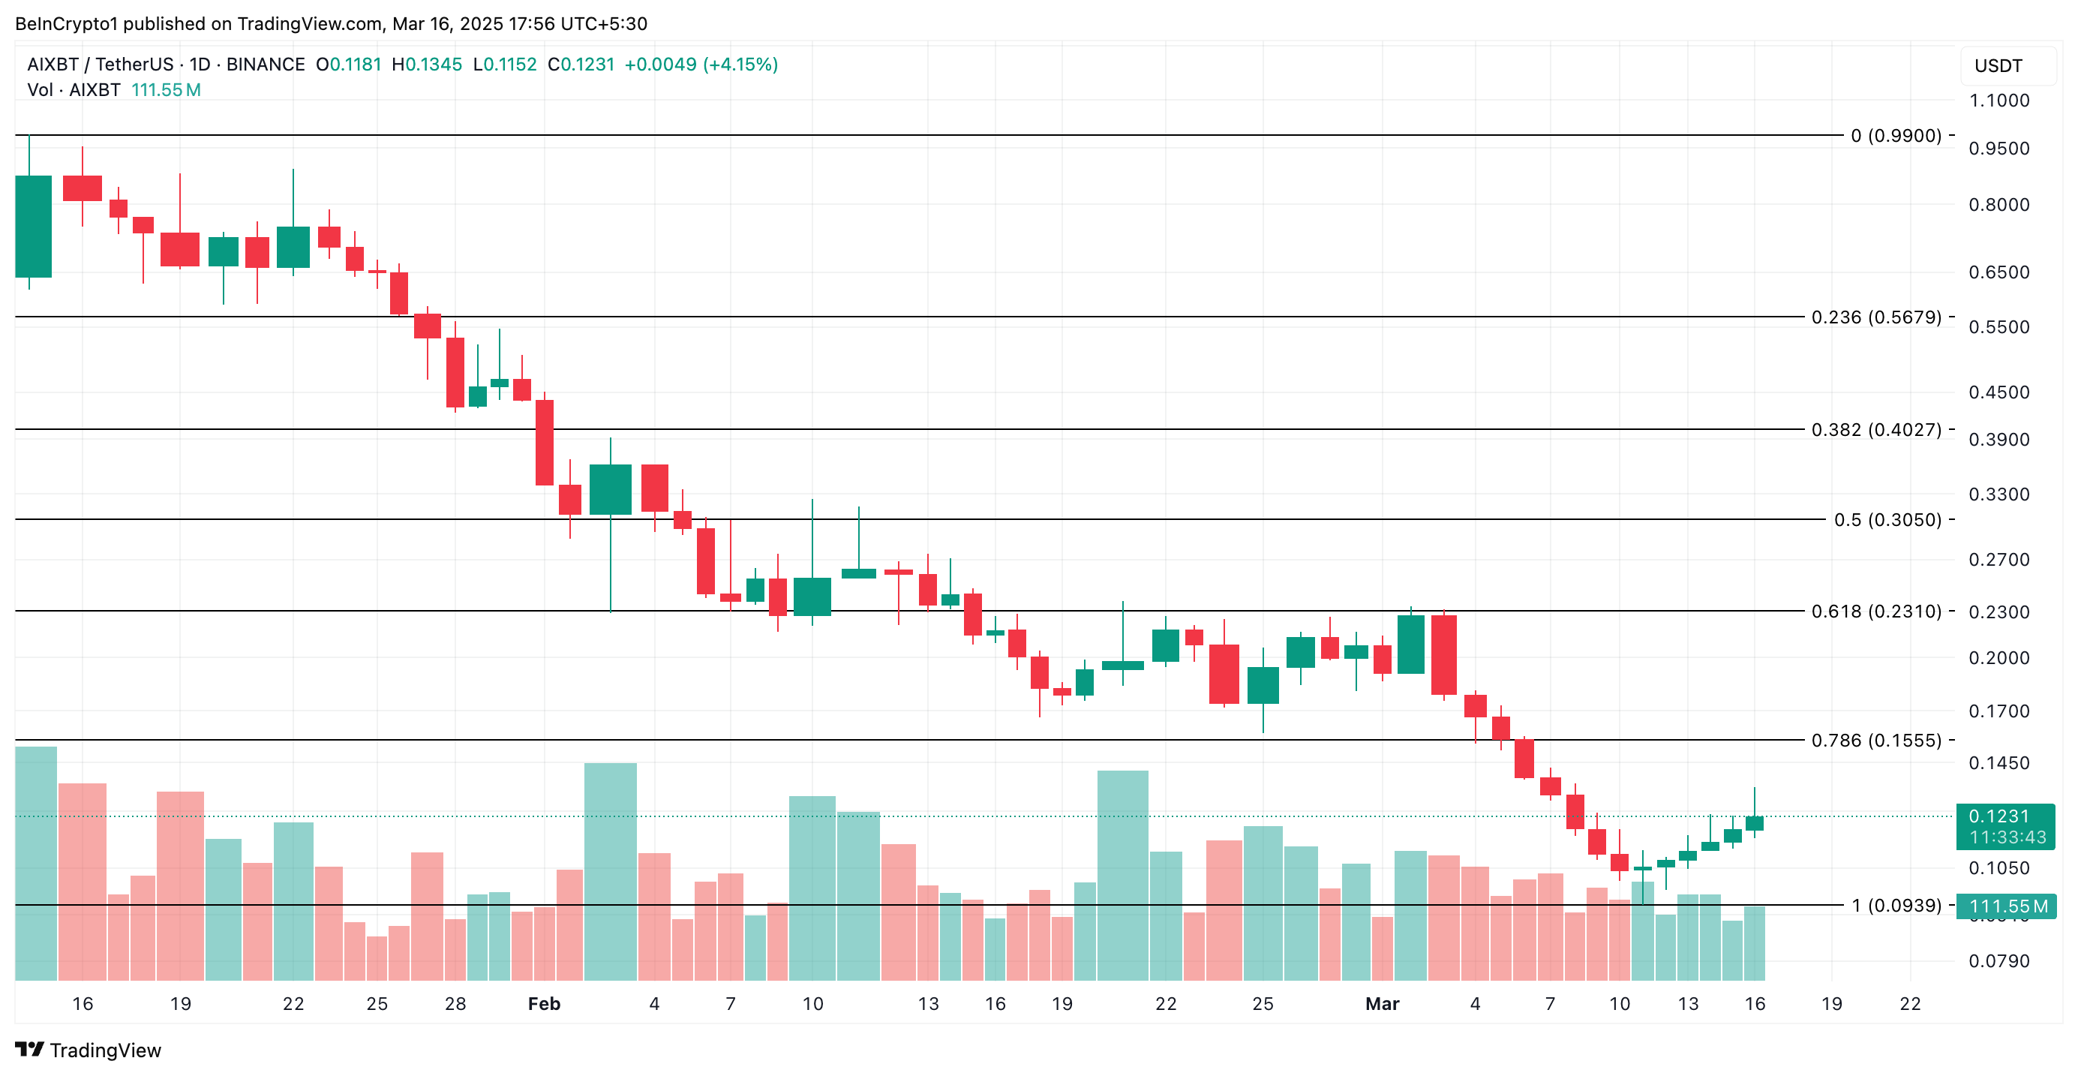Click the AIXBT / TetherUS symbol title

coord(100,65)
